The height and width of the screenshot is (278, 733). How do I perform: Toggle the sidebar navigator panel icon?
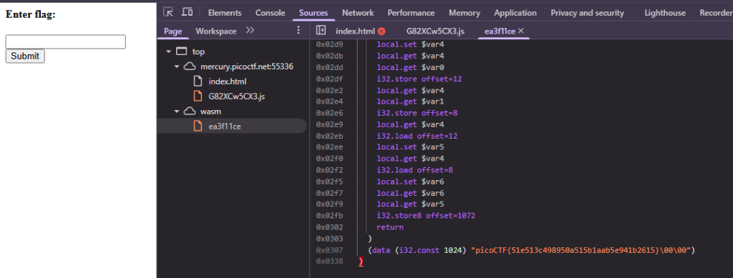pos(321,31)
